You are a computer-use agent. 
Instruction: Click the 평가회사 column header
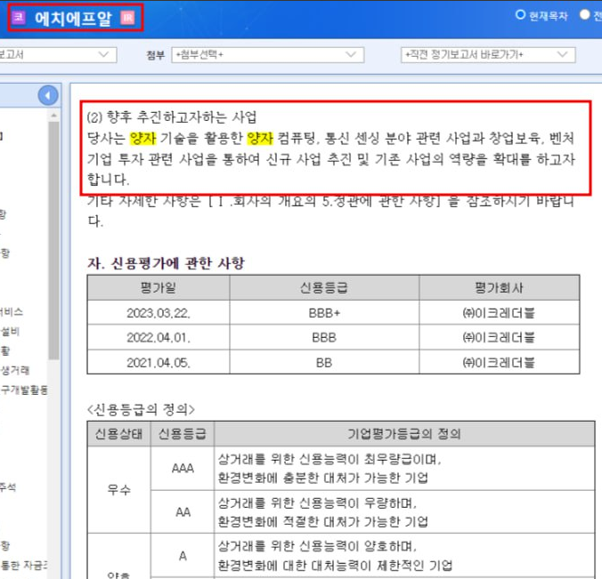click(x=499, y=287)
